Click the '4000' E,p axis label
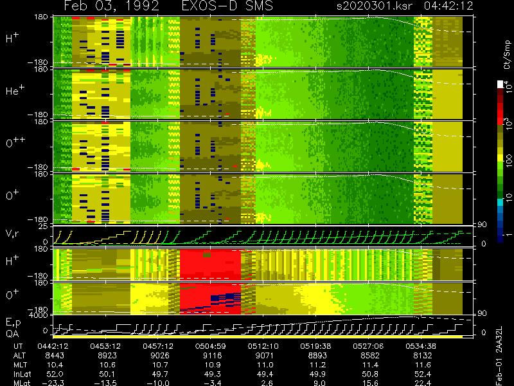Image resolution: width=514 pixels, height=386 pixels. [x=39, y=315]
